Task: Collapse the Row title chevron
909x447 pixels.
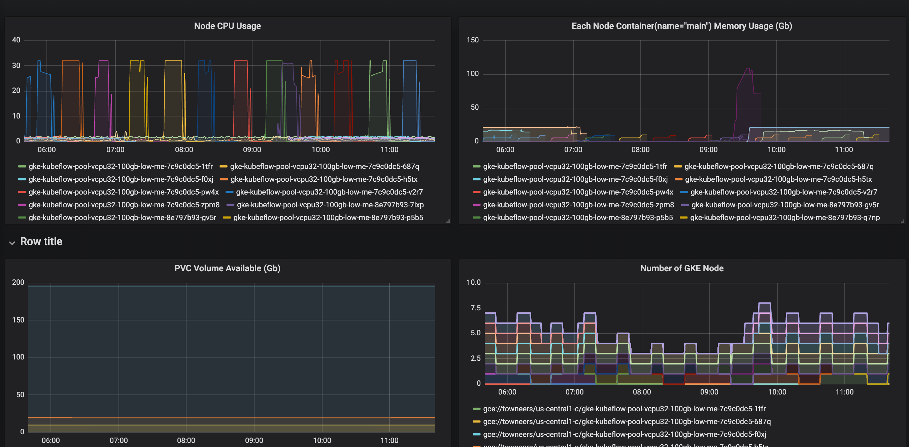Action: (12, 243)
